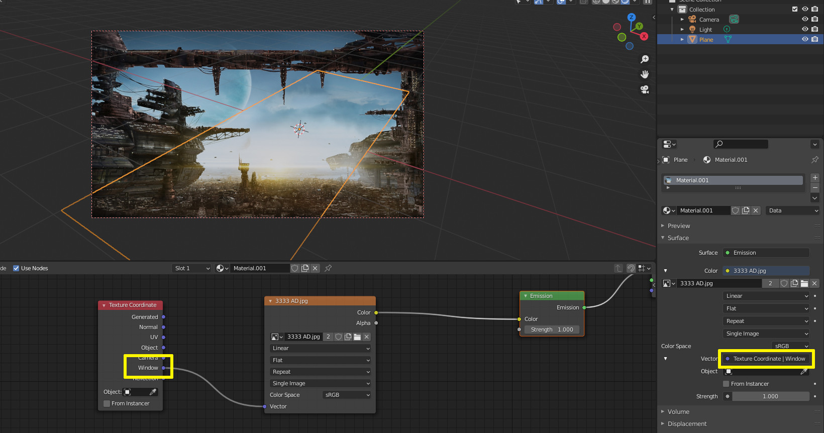Open sRGB color space dropdown in image node
Viewport: 824px width, 433px height.
(347, 395)
